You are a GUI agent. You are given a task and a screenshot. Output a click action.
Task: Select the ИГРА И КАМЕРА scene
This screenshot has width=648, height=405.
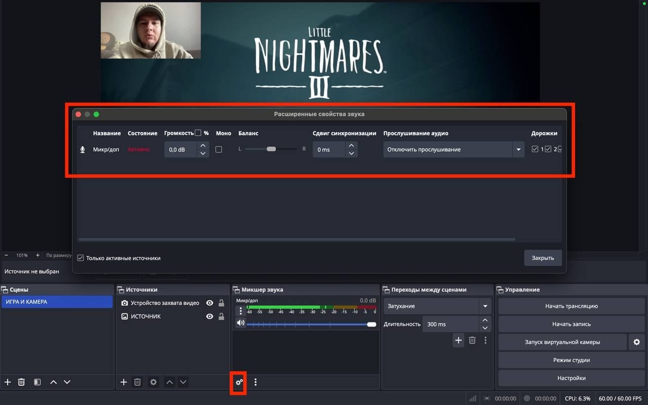coord(57,302)
